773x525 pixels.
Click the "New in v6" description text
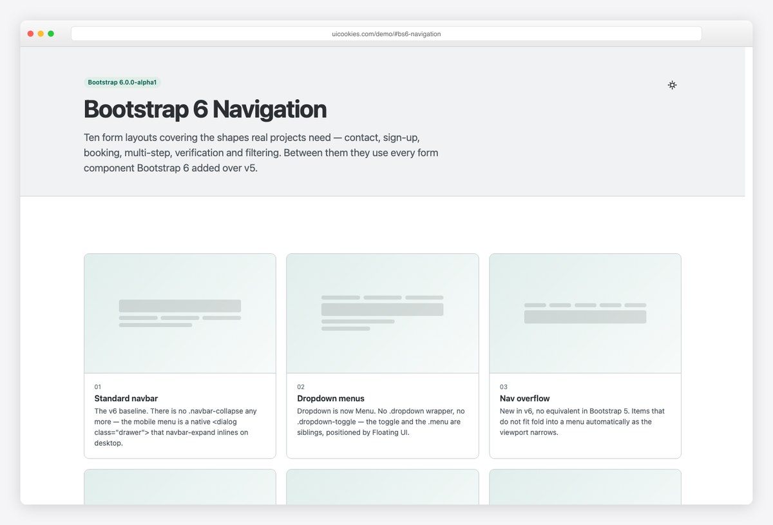(582, 422)
